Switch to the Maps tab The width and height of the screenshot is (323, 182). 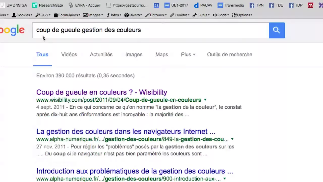tap(162, 55)
